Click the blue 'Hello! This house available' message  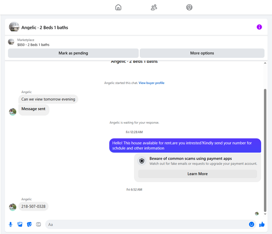(x=185, y=146)
